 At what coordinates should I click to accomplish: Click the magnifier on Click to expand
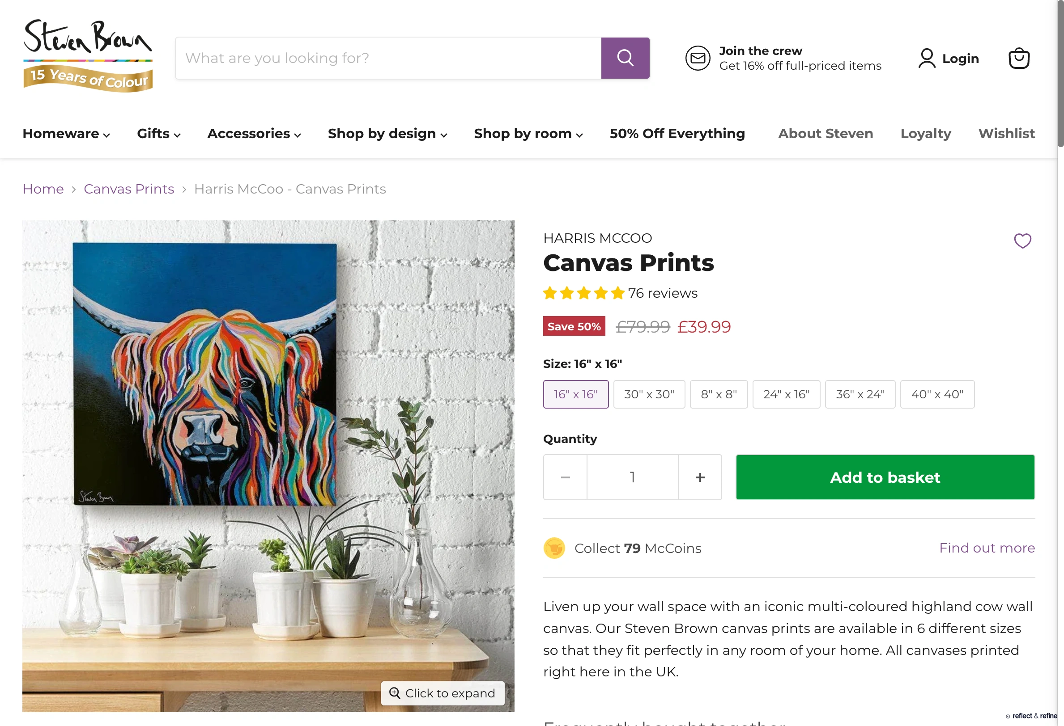[x=394, y=693]
